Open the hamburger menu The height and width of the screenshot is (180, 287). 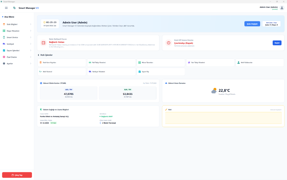click(x=6, y=8)
